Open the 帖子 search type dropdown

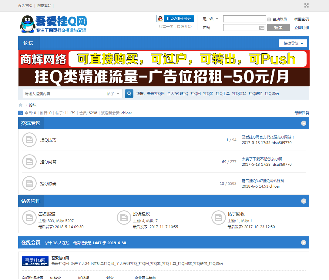[x=113, y=94]
